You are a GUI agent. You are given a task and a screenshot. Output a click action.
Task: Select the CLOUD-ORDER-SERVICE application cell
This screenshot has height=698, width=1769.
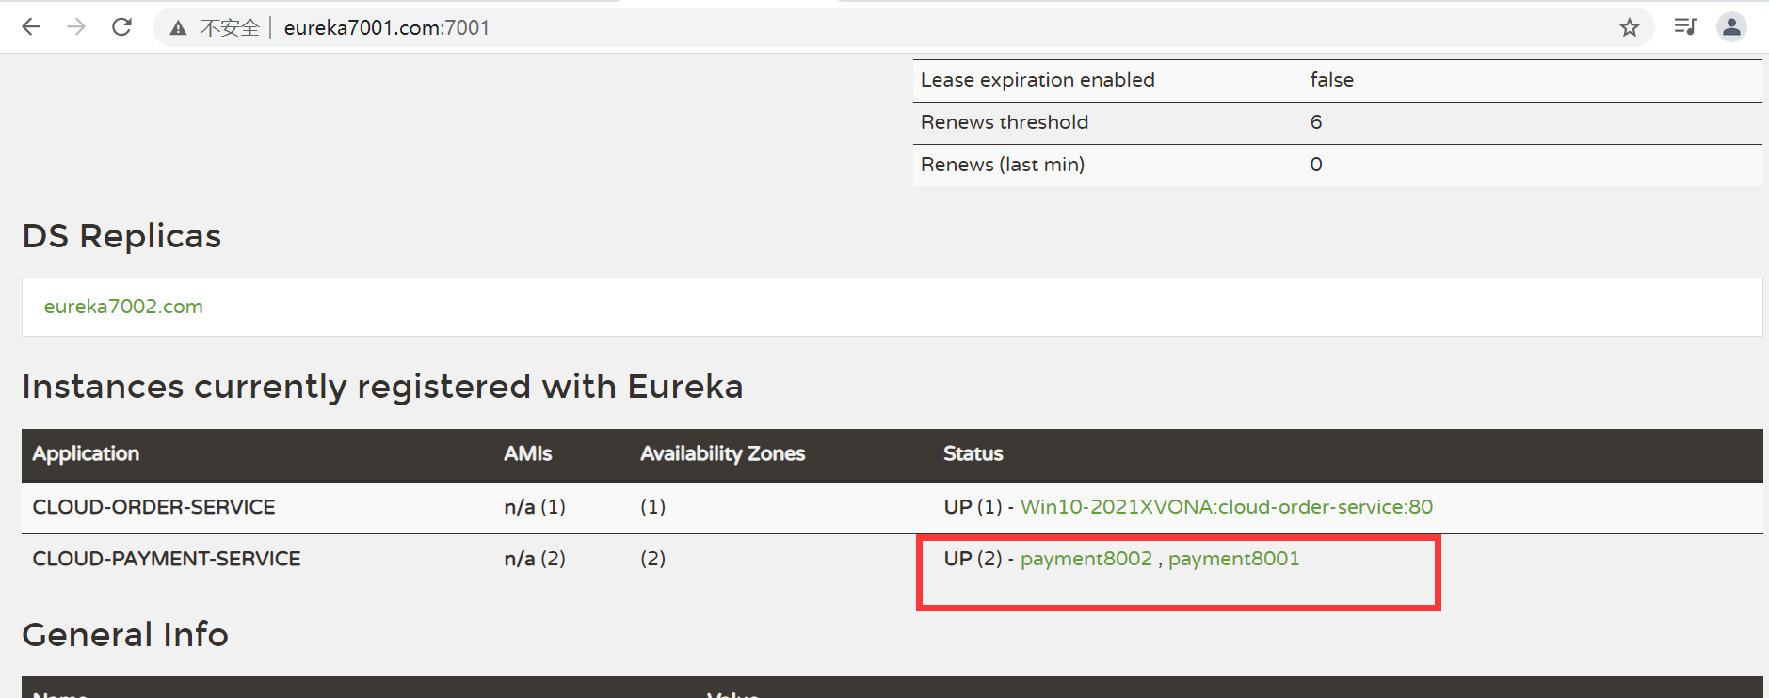pos(154,507)
